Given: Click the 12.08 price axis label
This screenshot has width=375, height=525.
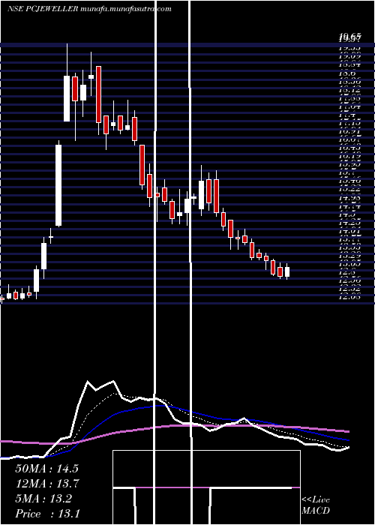Looking at the screenshot, I should pos(349,296).
